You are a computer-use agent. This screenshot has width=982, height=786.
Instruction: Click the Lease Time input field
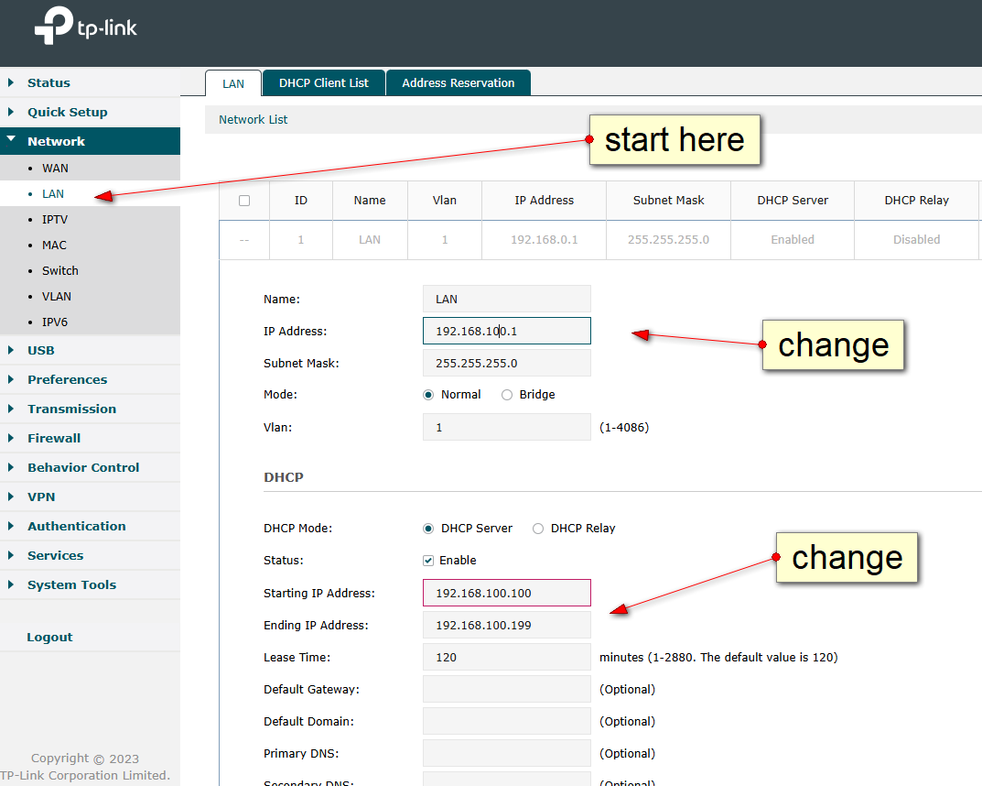[x=506, y=657]
